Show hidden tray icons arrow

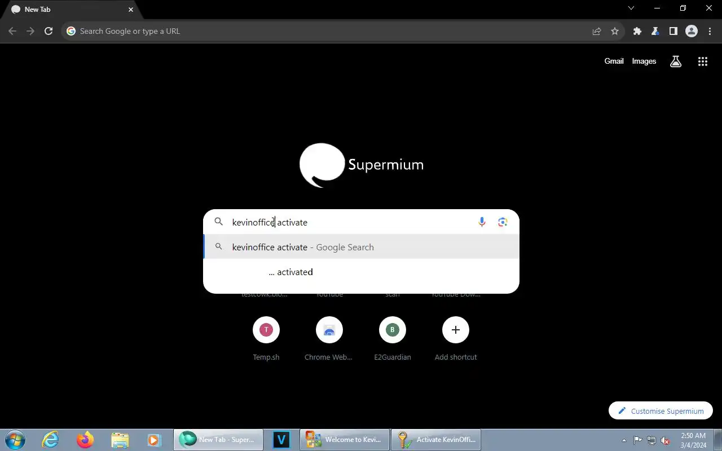624,440
